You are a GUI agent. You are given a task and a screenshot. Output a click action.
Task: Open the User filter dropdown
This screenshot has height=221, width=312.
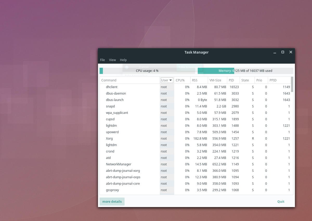coord(167,80)
